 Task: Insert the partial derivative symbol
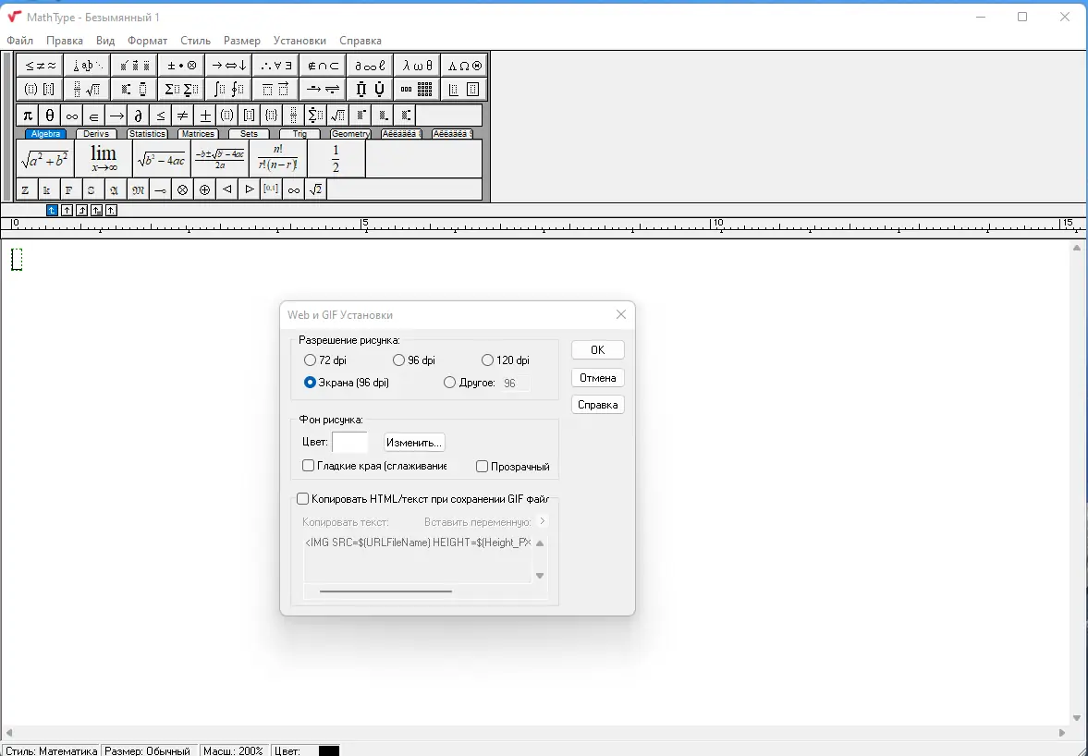click(139, 116)
